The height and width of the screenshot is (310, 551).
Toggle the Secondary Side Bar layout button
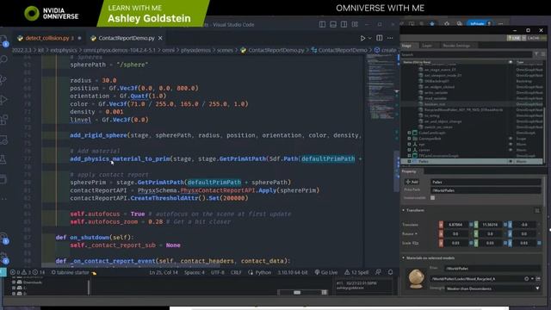coord(344,24)
